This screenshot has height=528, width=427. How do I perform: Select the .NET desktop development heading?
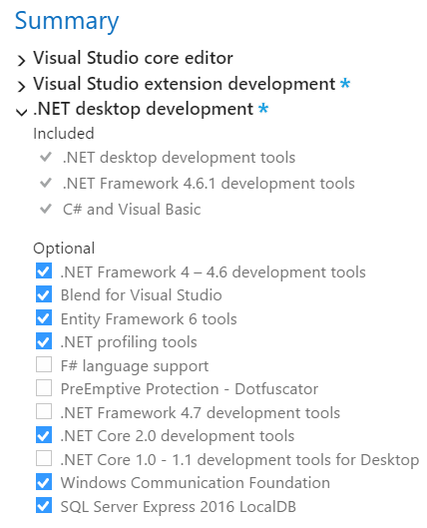pos(143,109)
